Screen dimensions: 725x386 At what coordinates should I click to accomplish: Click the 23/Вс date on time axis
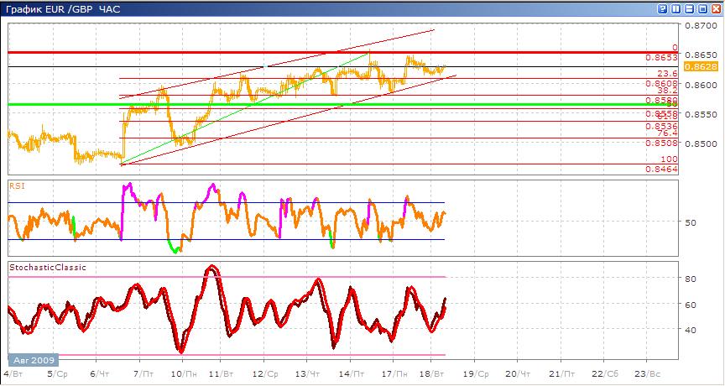coord(649,373)
